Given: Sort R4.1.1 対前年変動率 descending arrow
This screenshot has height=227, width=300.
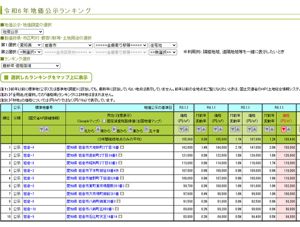Looking at the screenshot, I should pyautogui.click(x=199, y=129).
